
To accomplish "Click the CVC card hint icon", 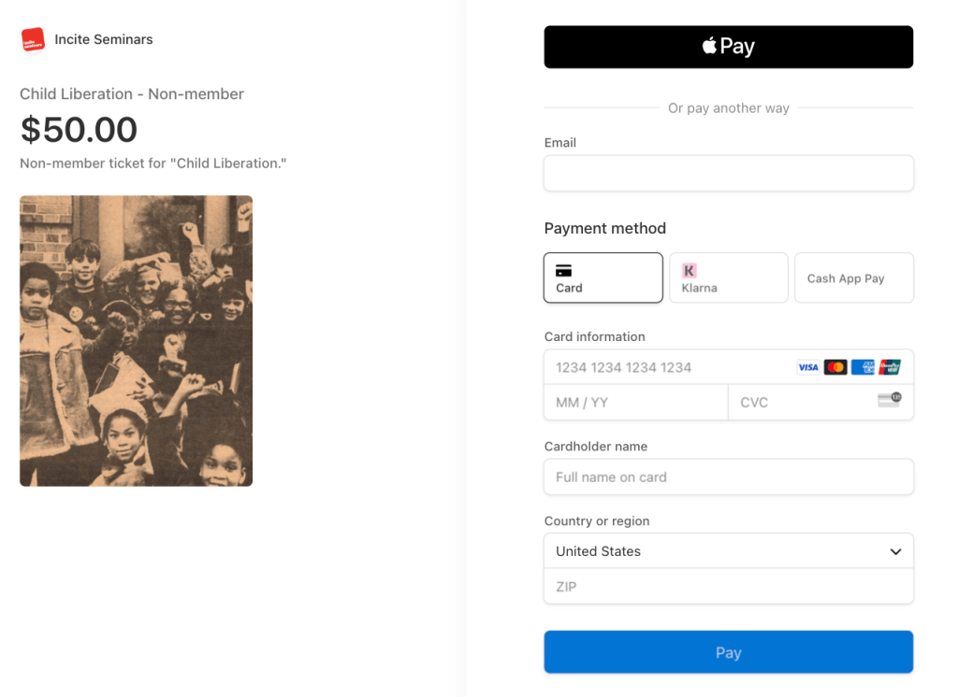I will coord(889,401).
